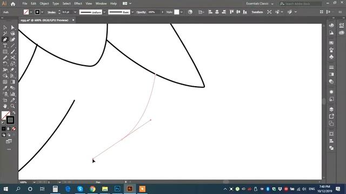Open stroke weight dropdown
Image resolution: width=346 pixels, height=194 pixels.
(x=75, y=12)
